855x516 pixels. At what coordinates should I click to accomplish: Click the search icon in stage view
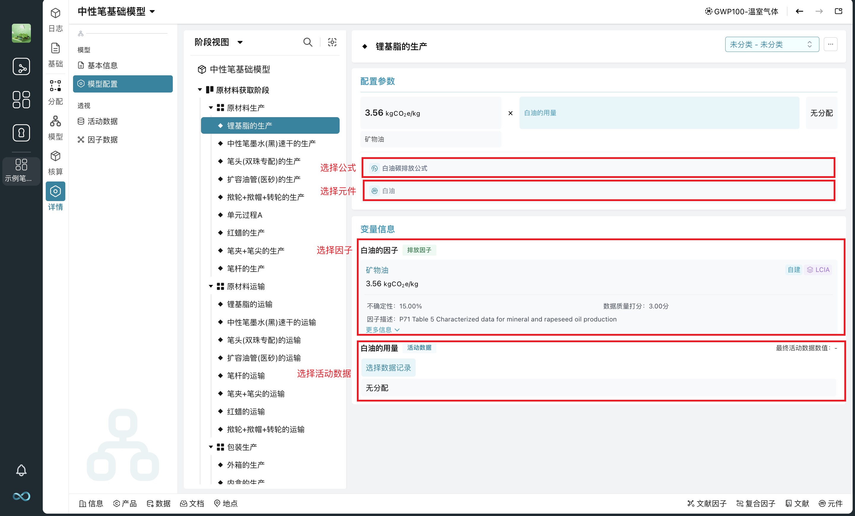pyautogui.click(x=308, y=42)
